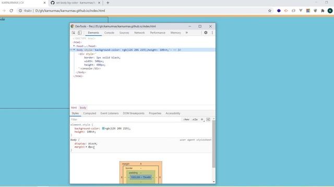The height and width of the screenshot is (187, 334).
Task: Click the dark shield extension icon
Action: click(315, 10)
